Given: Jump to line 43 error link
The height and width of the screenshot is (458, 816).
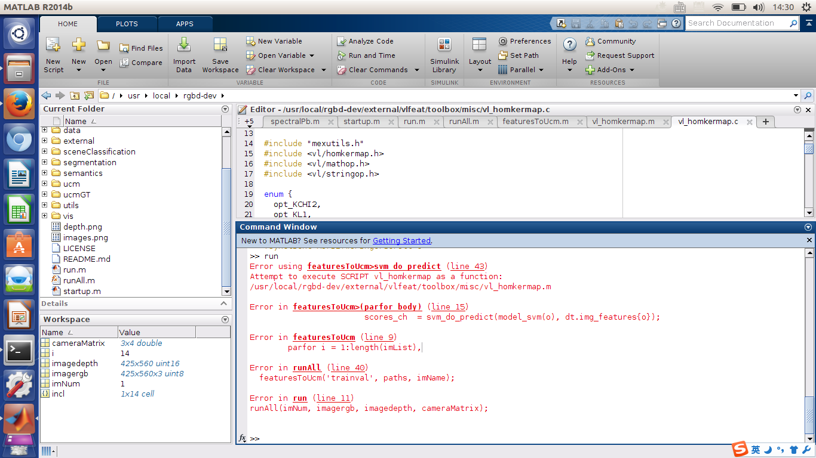Looking at the screenshot, I should (467, 267).
